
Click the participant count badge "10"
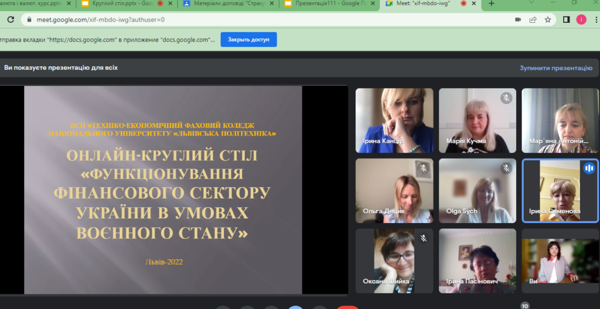click(525, 305)
